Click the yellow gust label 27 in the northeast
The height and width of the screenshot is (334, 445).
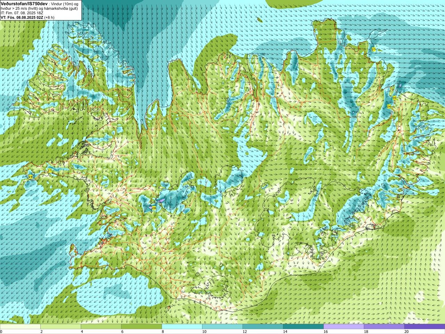374,49
